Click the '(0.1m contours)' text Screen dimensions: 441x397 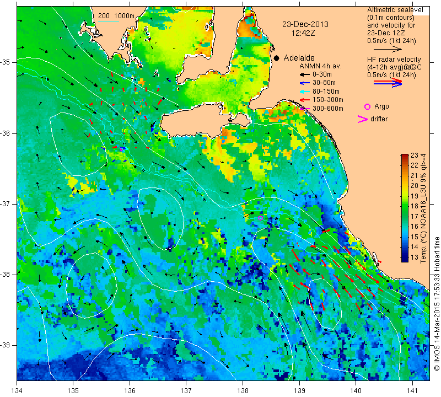click(391, 18)
